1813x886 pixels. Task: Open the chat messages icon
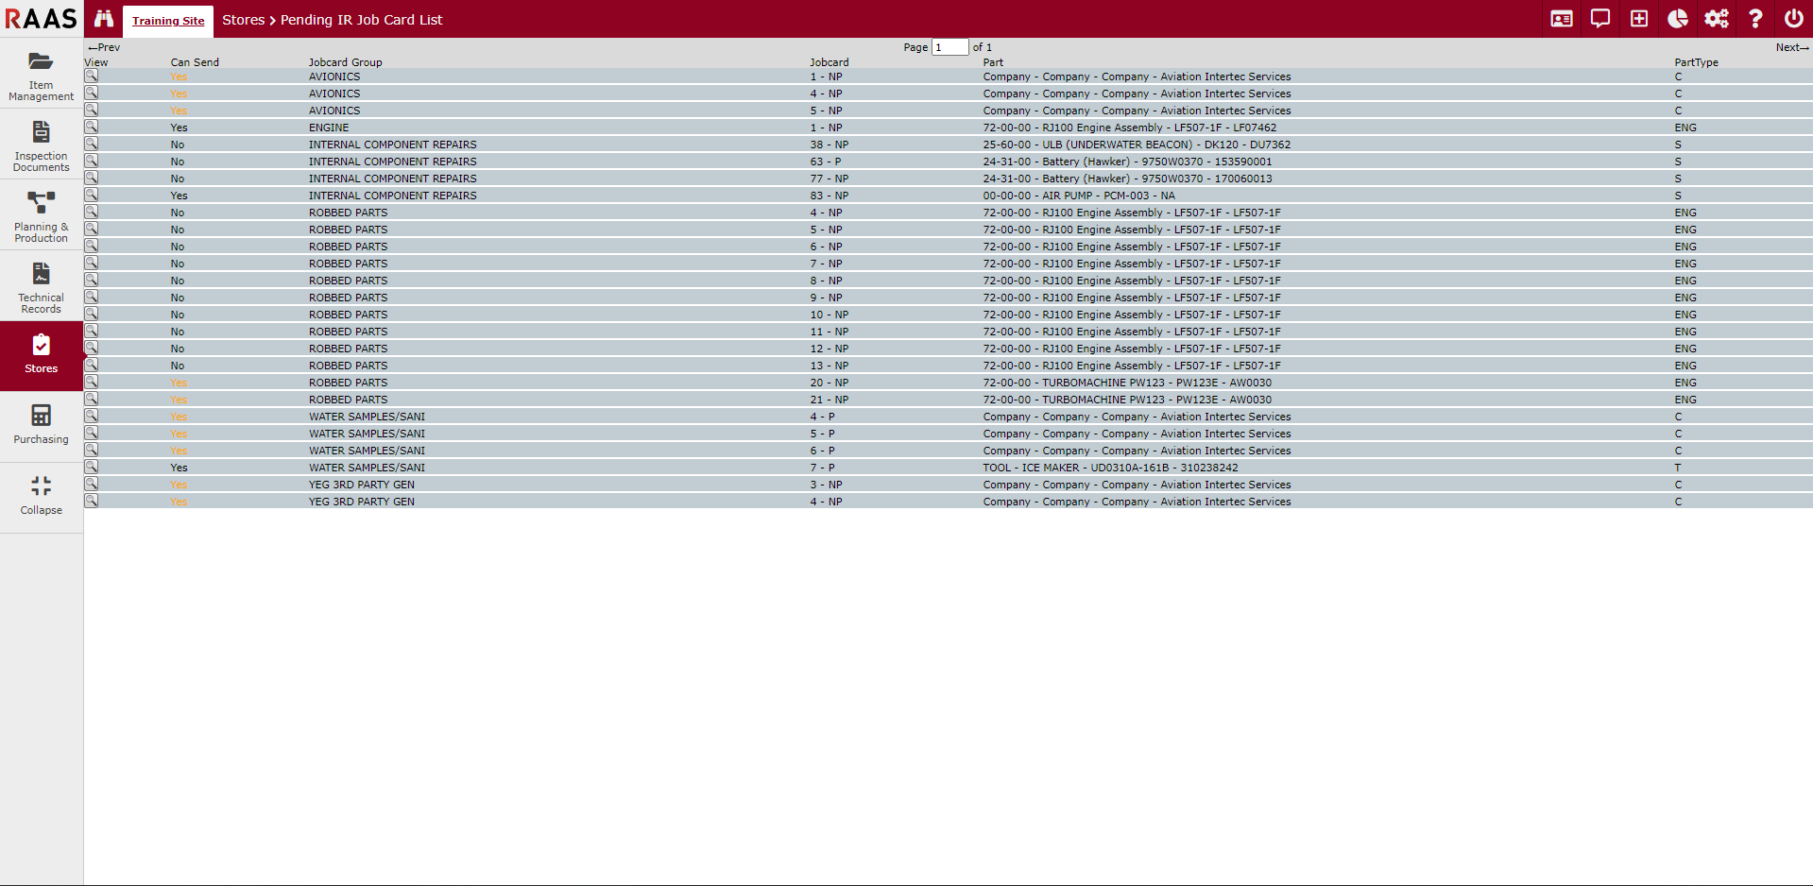point(1600,19)
